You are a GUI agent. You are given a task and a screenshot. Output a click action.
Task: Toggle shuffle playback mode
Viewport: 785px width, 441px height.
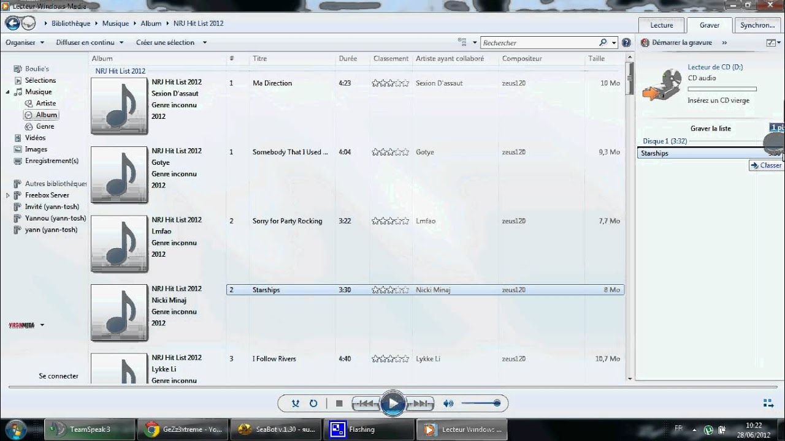pyautogui.click(x=296, y=403)
